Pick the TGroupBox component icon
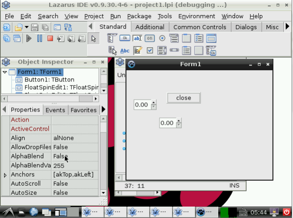This screenshot has width=293, height=218. click(x=186, y=38)
